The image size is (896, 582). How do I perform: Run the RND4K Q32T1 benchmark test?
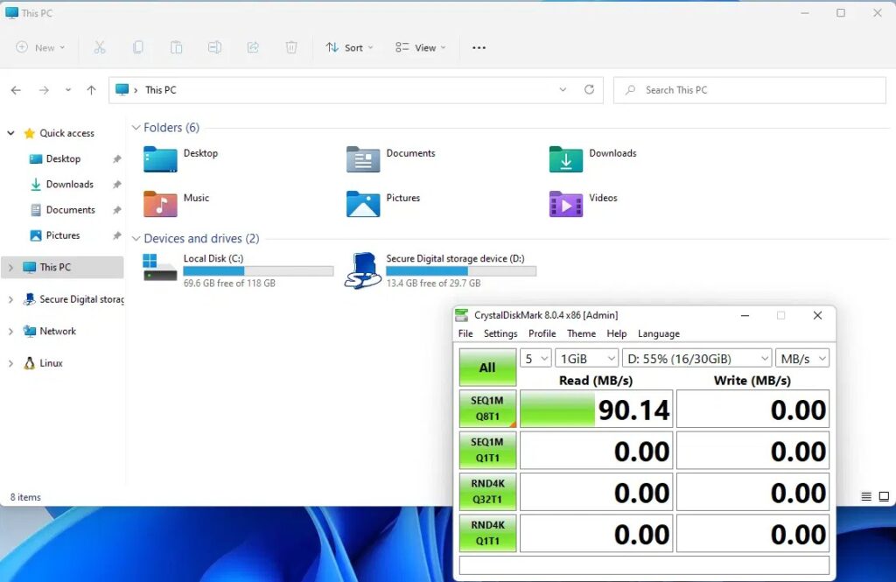(x=487, y=493)
